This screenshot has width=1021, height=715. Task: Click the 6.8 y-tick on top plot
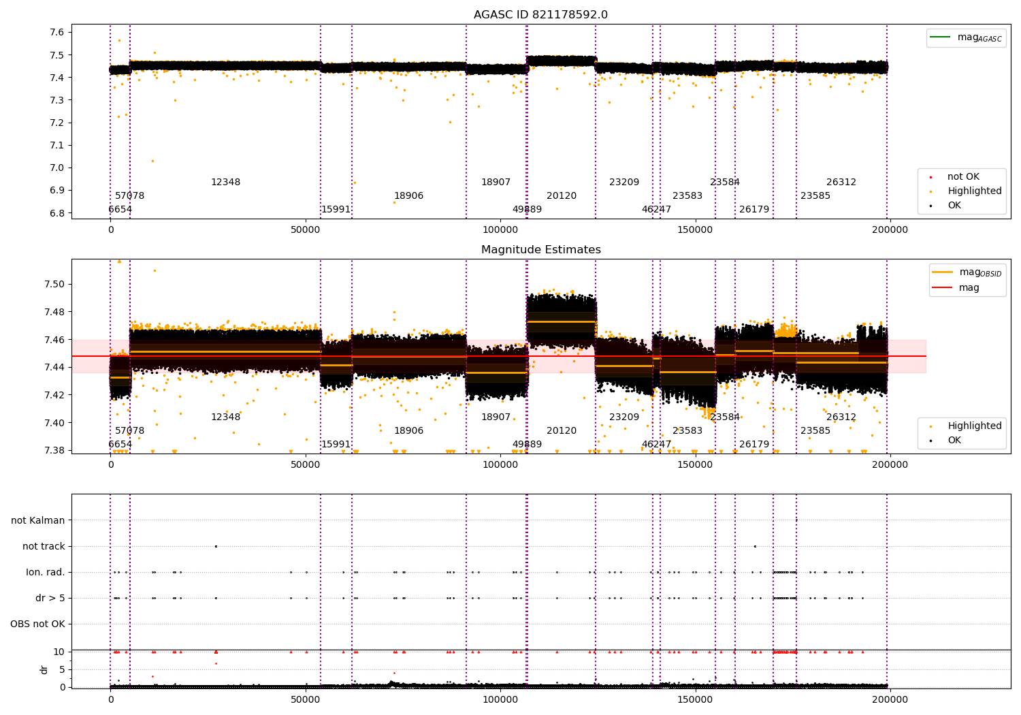(x=57, y=213)
